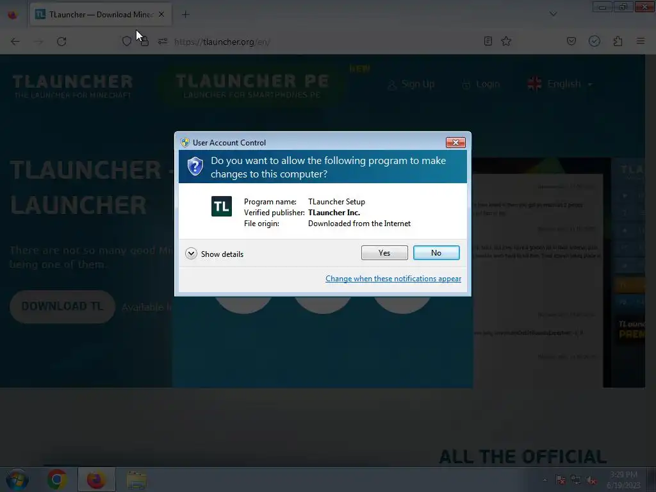Click the page vertical scrollbar
656x492 pixels.
click(651, 259)
